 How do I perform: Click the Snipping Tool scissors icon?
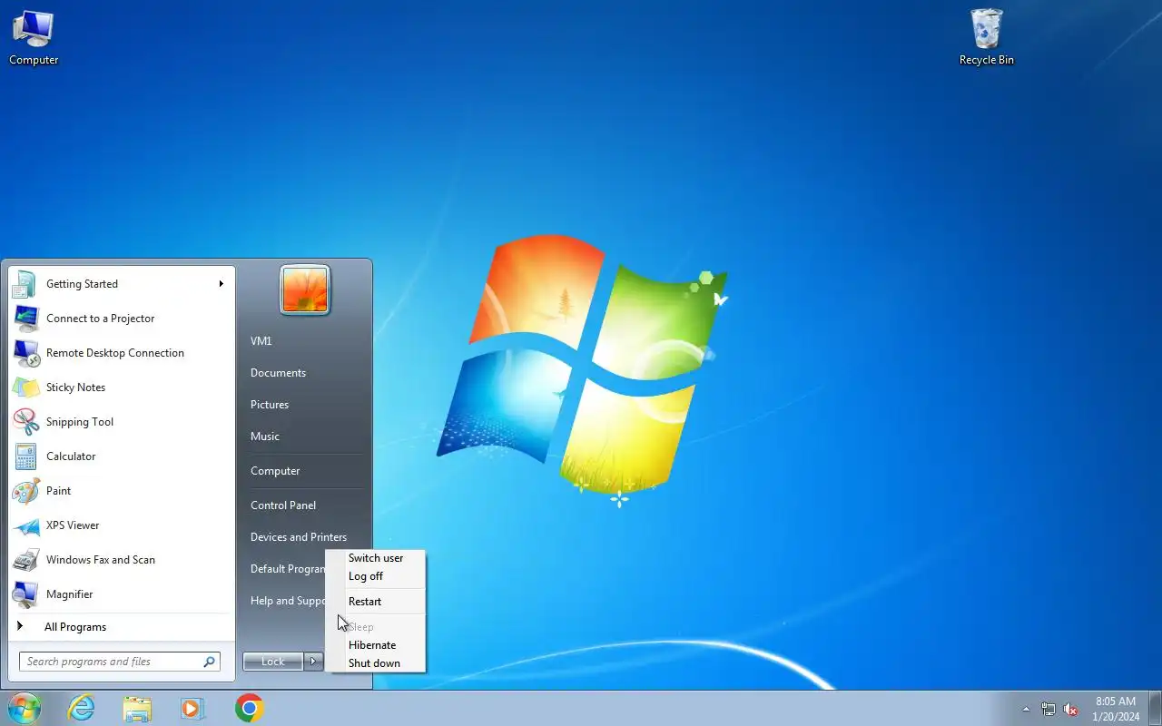[25, 422]
